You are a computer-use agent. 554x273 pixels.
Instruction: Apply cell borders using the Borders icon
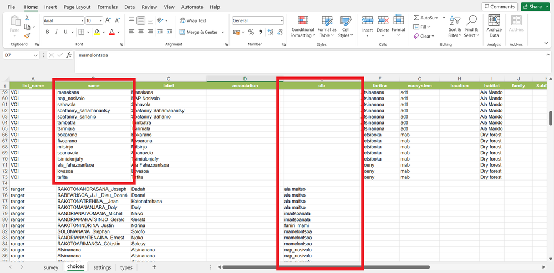pyautogui.click(x=81, y=32)
